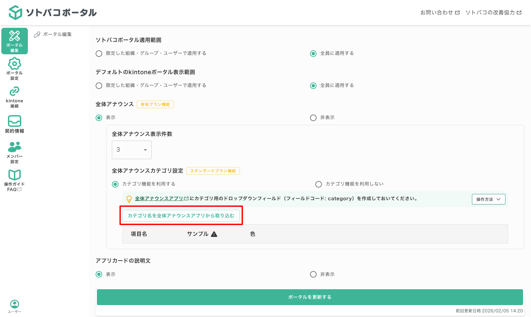The image size is (531, 317).
Task: Open the ポータル設定 gear icon
Action: pos(14,68)
